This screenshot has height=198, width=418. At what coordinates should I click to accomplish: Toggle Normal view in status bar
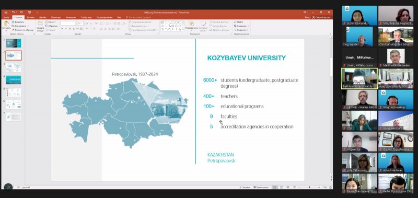pyautogui.click(x=275, y=188)
